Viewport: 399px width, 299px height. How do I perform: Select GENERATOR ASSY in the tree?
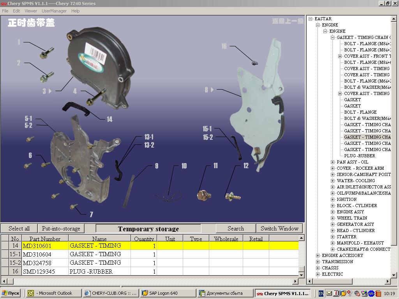pyautogui.click(x=355, y=224)
